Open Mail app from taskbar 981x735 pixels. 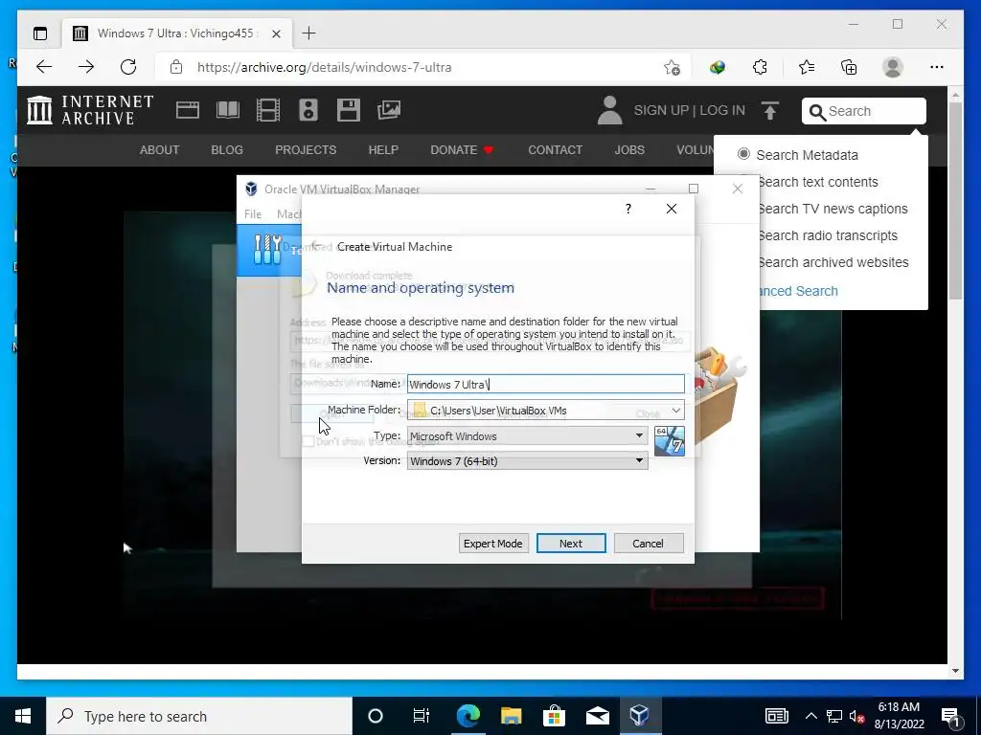point(598,716)
